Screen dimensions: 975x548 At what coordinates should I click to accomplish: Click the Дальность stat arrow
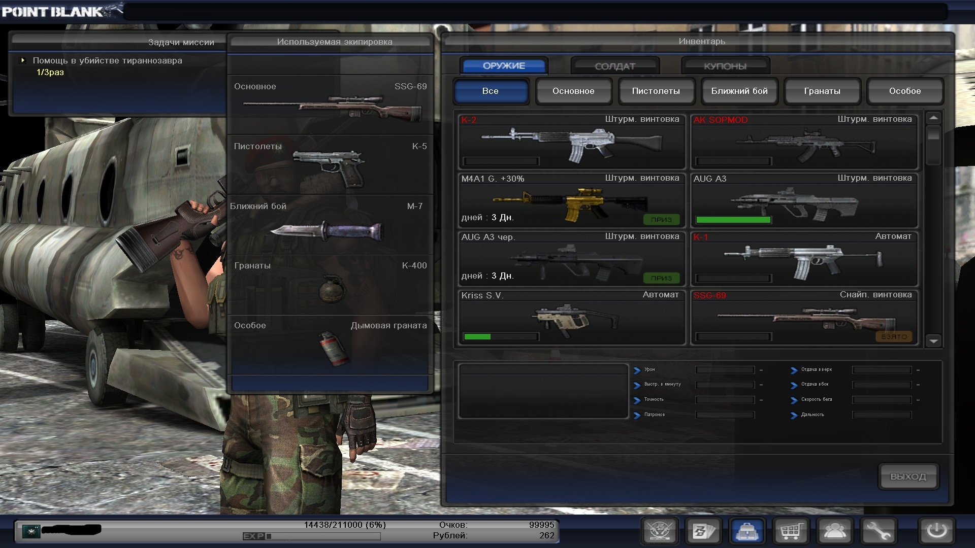[x=794, y=416]
